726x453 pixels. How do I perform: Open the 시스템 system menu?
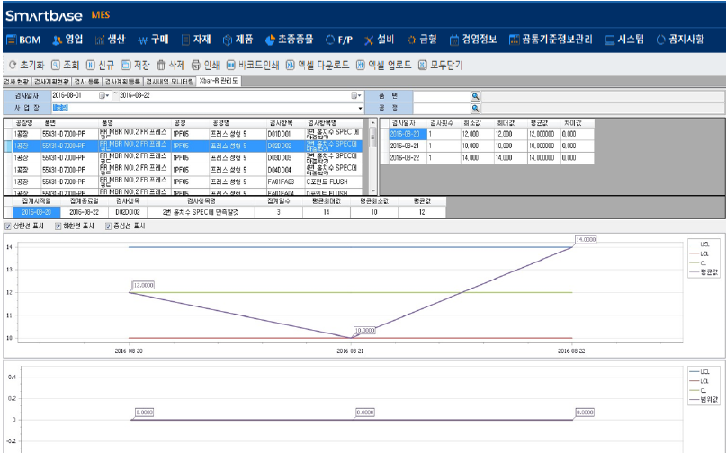tap(624, 40)
